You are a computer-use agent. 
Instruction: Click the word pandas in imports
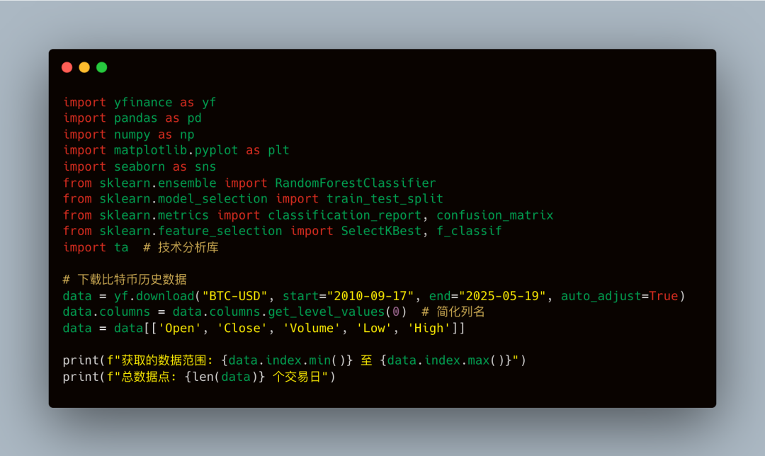click(135, 118)
